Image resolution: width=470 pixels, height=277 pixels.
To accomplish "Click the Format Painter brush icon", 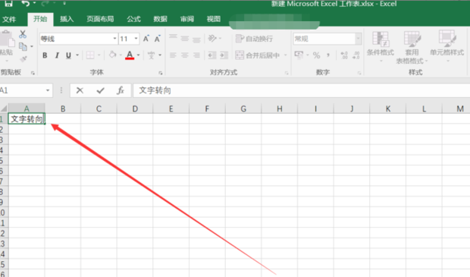I will pos(23,58).
